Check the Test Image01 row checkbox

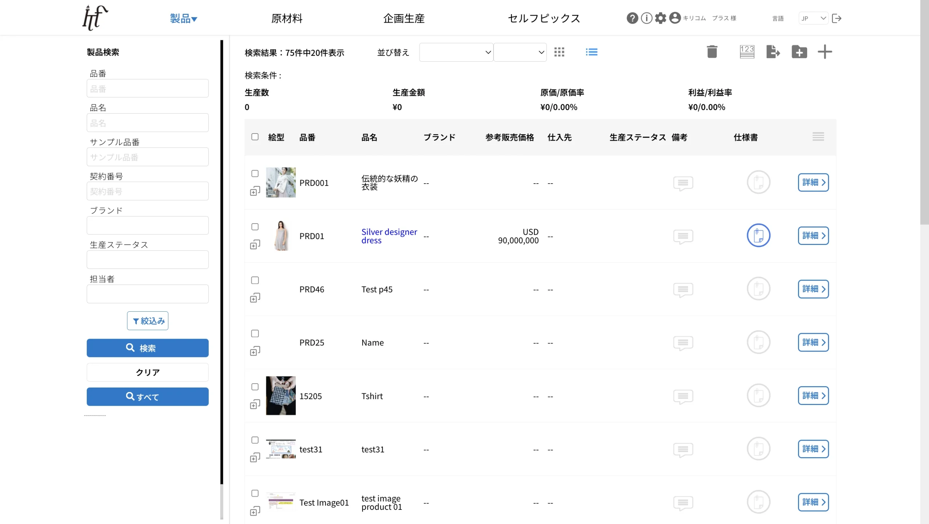pos(255,494)
